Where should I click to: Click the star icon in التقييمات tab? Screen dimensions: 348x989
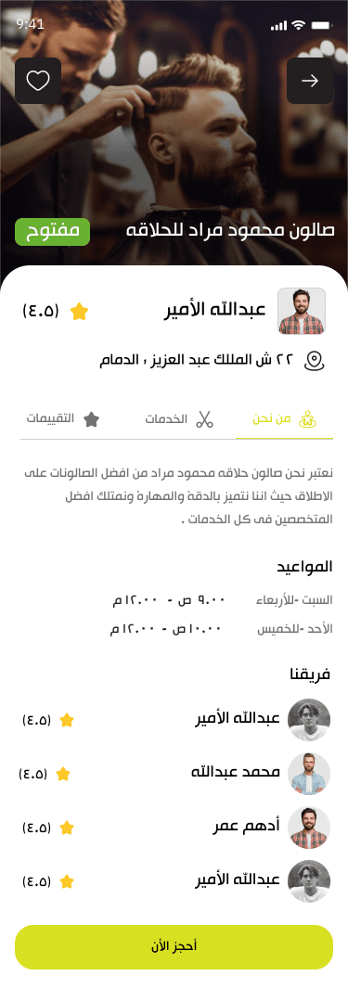tap(92, 419)
